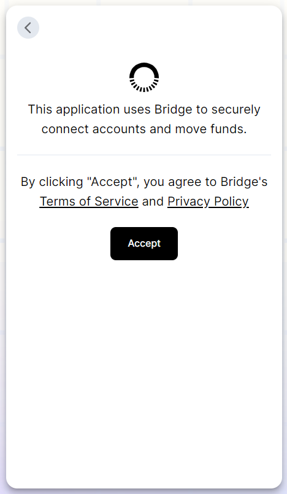Click the black Accept button
Image resolution: width=287 pixels, height=494 pixels.
144,244
